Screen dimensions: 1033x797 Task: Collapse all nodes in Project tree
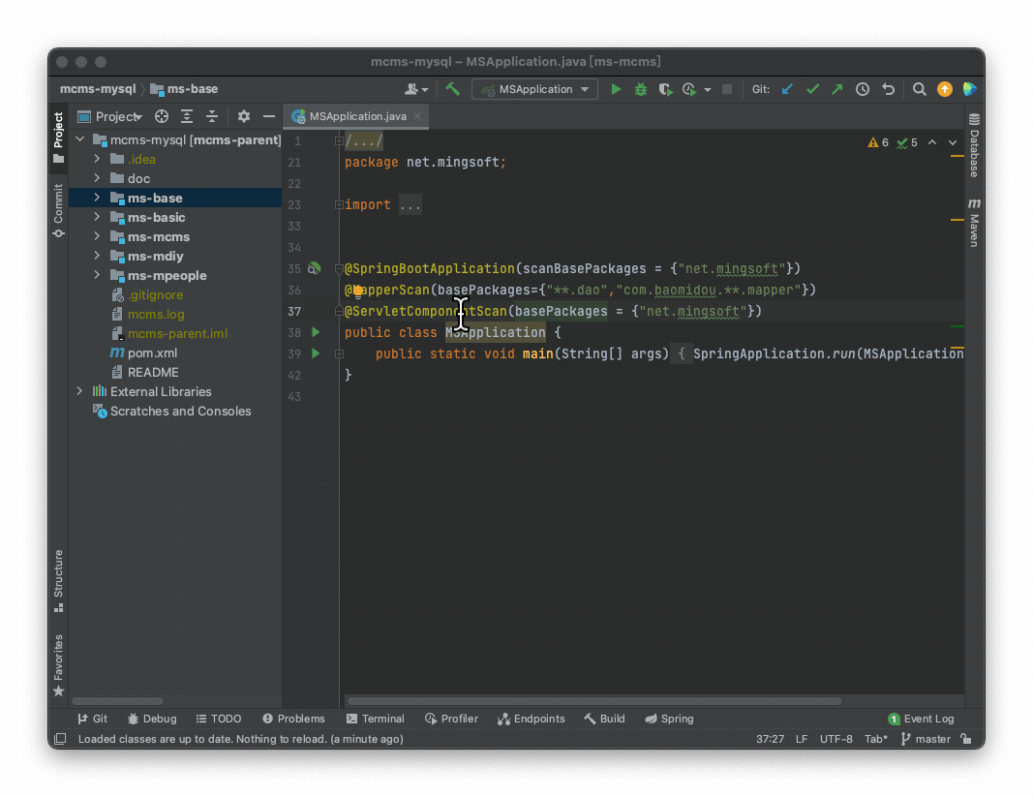tap(212, 116)
